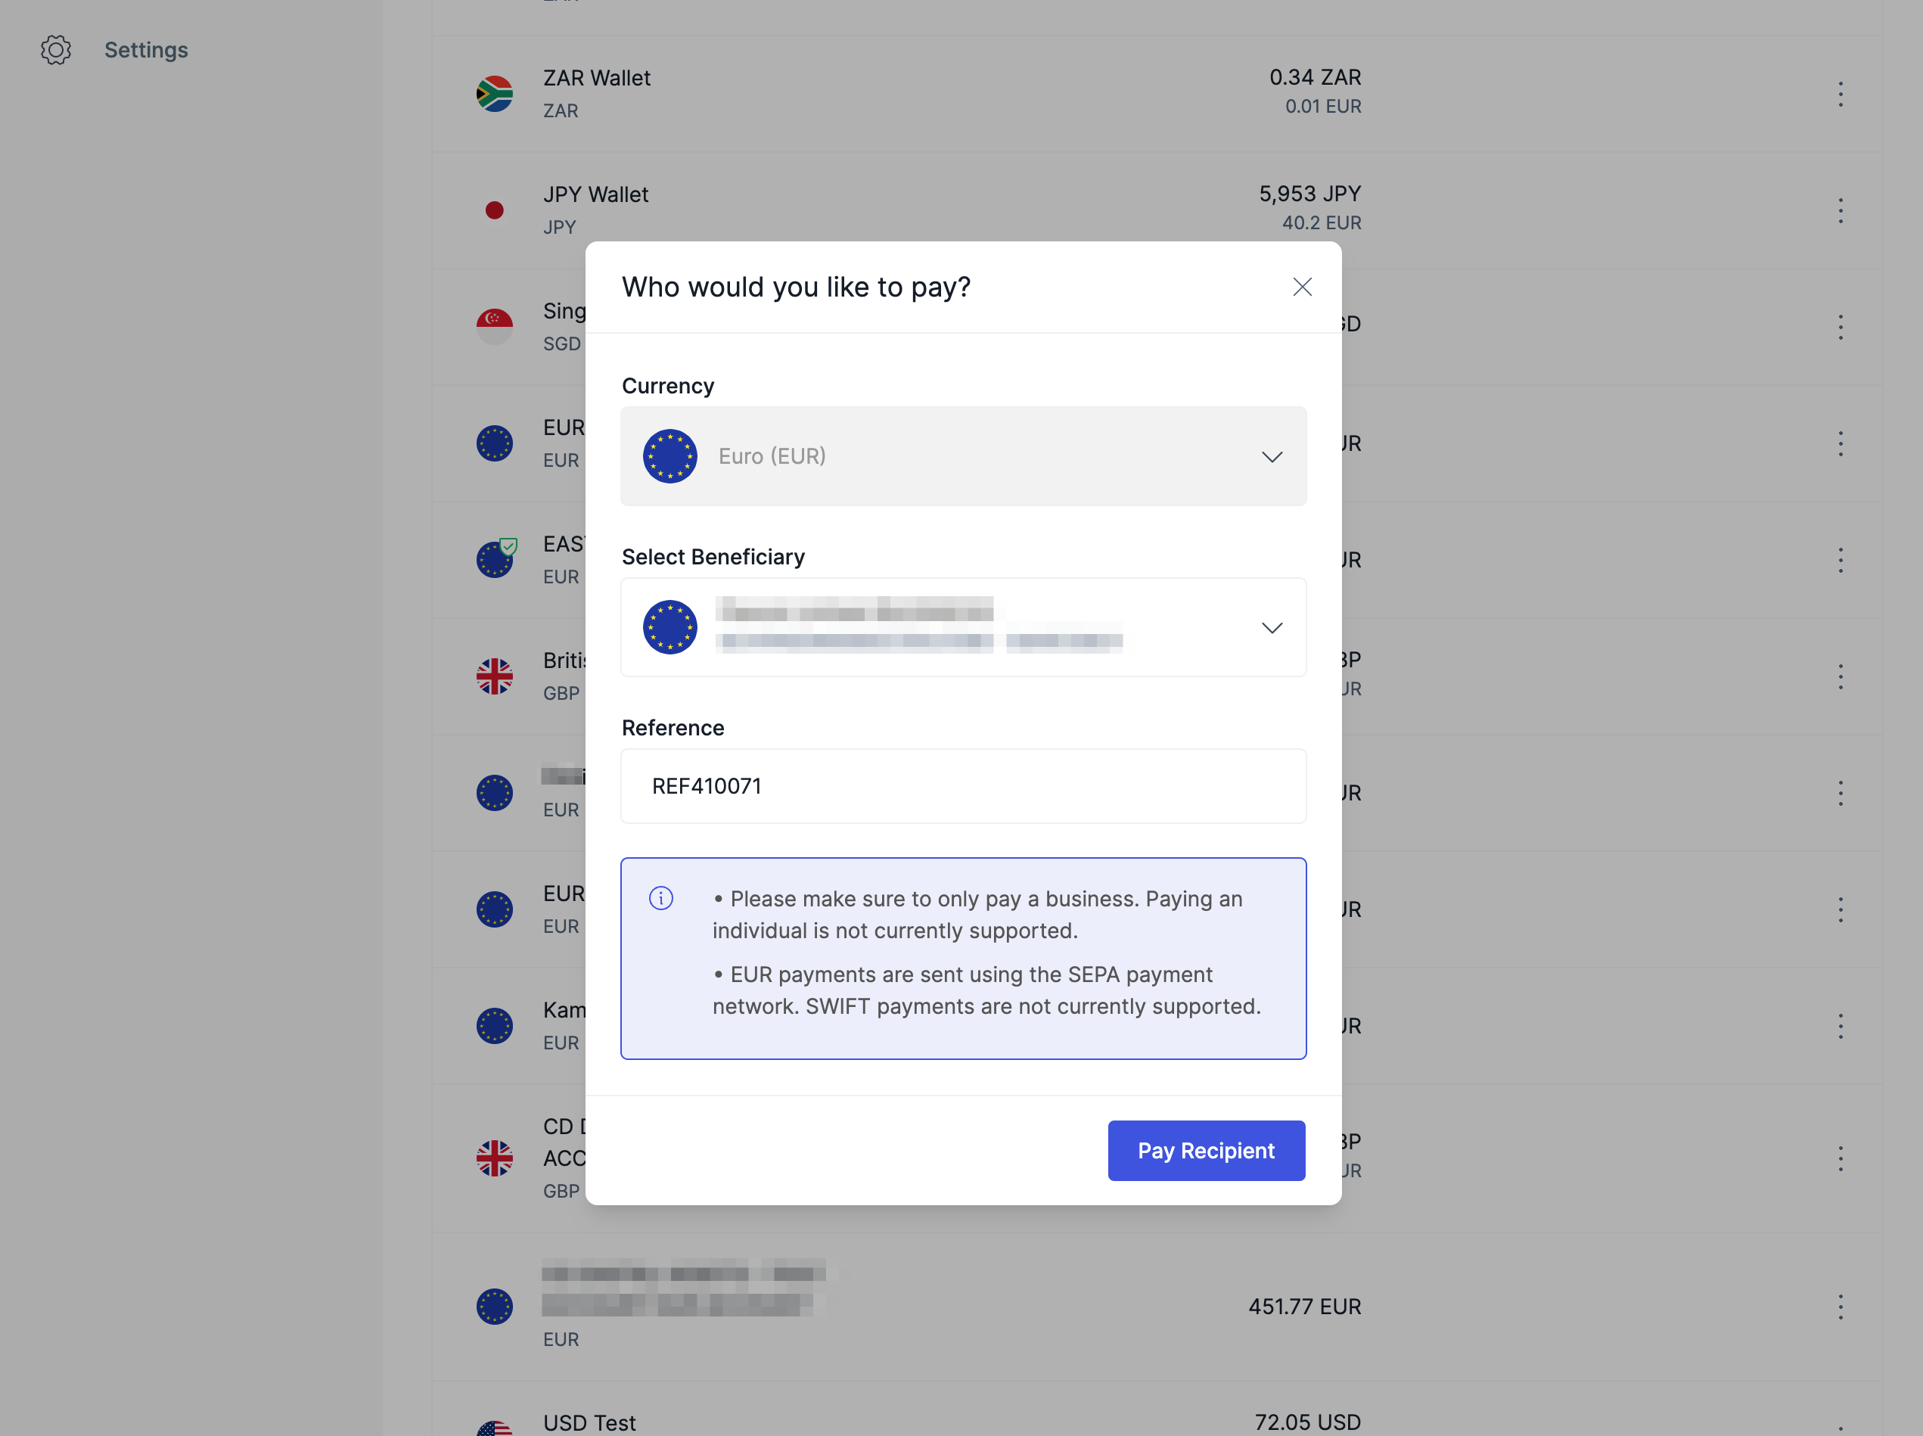Select the ZAR Wallet row name

pyautogui.click(x=596, y=78)
